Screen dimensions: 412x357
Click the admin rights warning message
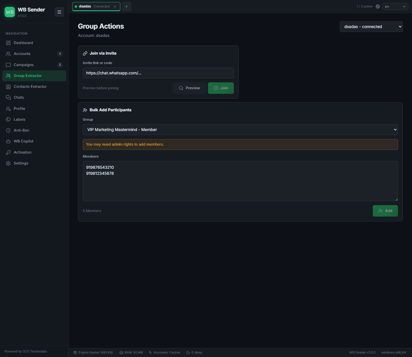pos(240,144)
